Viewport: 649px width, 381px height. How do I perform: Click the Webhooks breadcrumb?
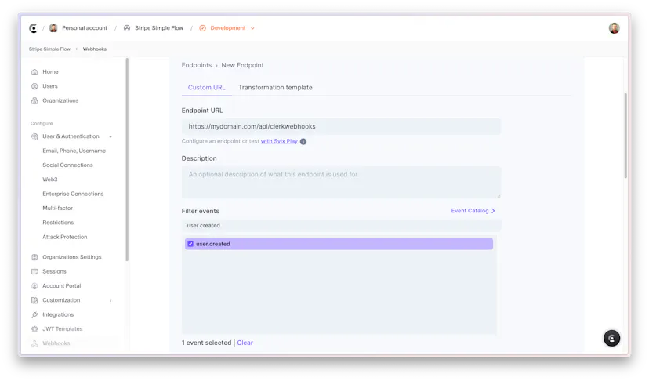95,49
